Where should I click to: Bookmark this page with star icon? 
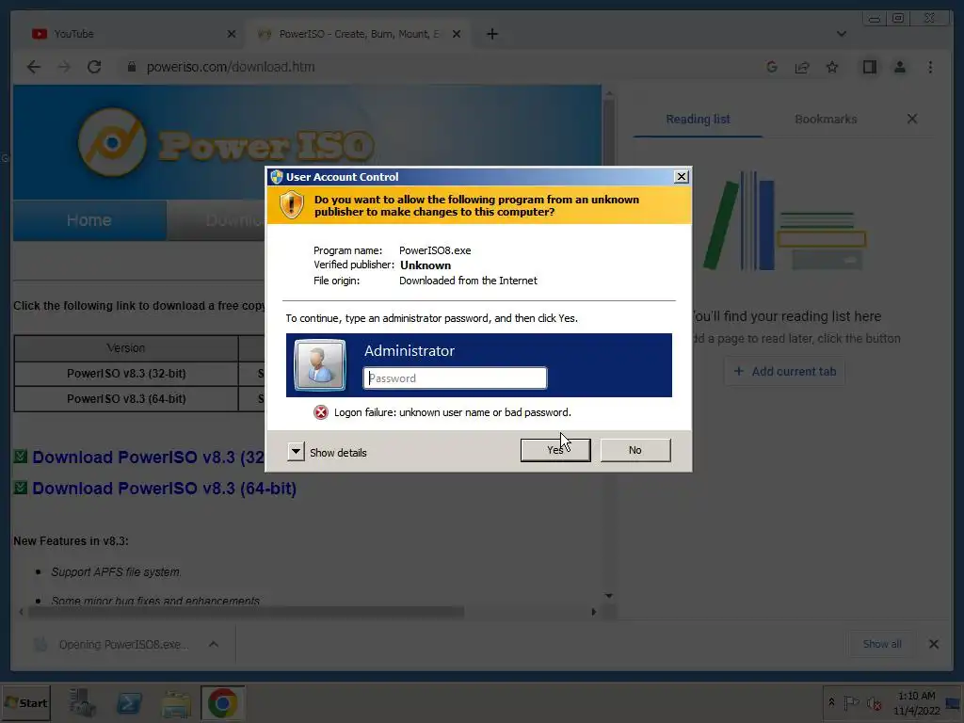click(832, 67)
